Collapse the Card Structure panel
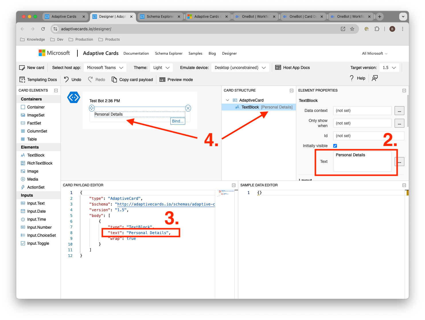This screenshot has height=320, width=425. coord(292,90)
